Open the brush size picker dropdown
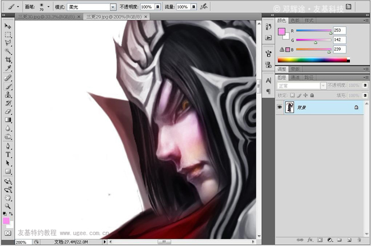 [x=49, y=7]
